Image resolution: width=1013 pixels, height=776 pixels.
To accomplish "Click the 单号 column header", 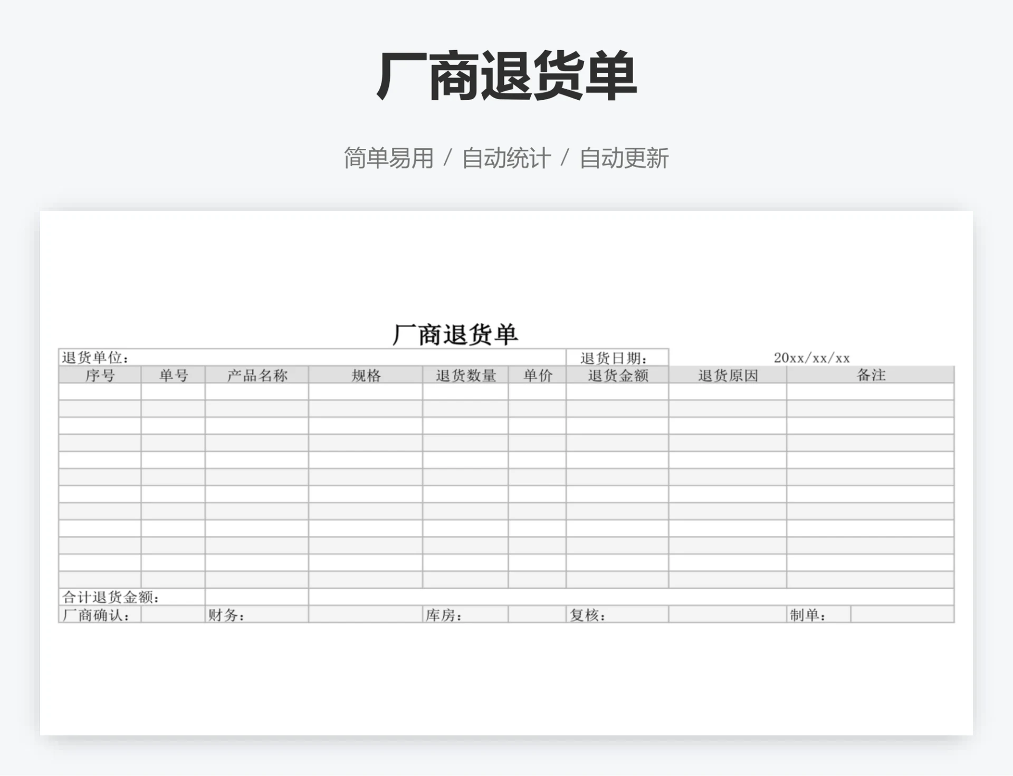I will click(173, 376).
